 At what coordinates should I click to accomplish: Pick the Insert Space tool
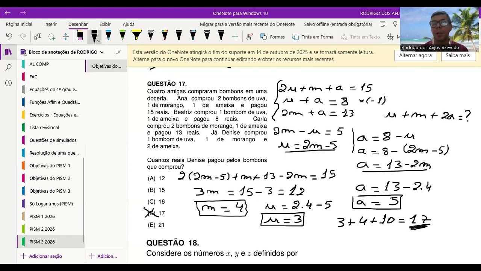66,37
